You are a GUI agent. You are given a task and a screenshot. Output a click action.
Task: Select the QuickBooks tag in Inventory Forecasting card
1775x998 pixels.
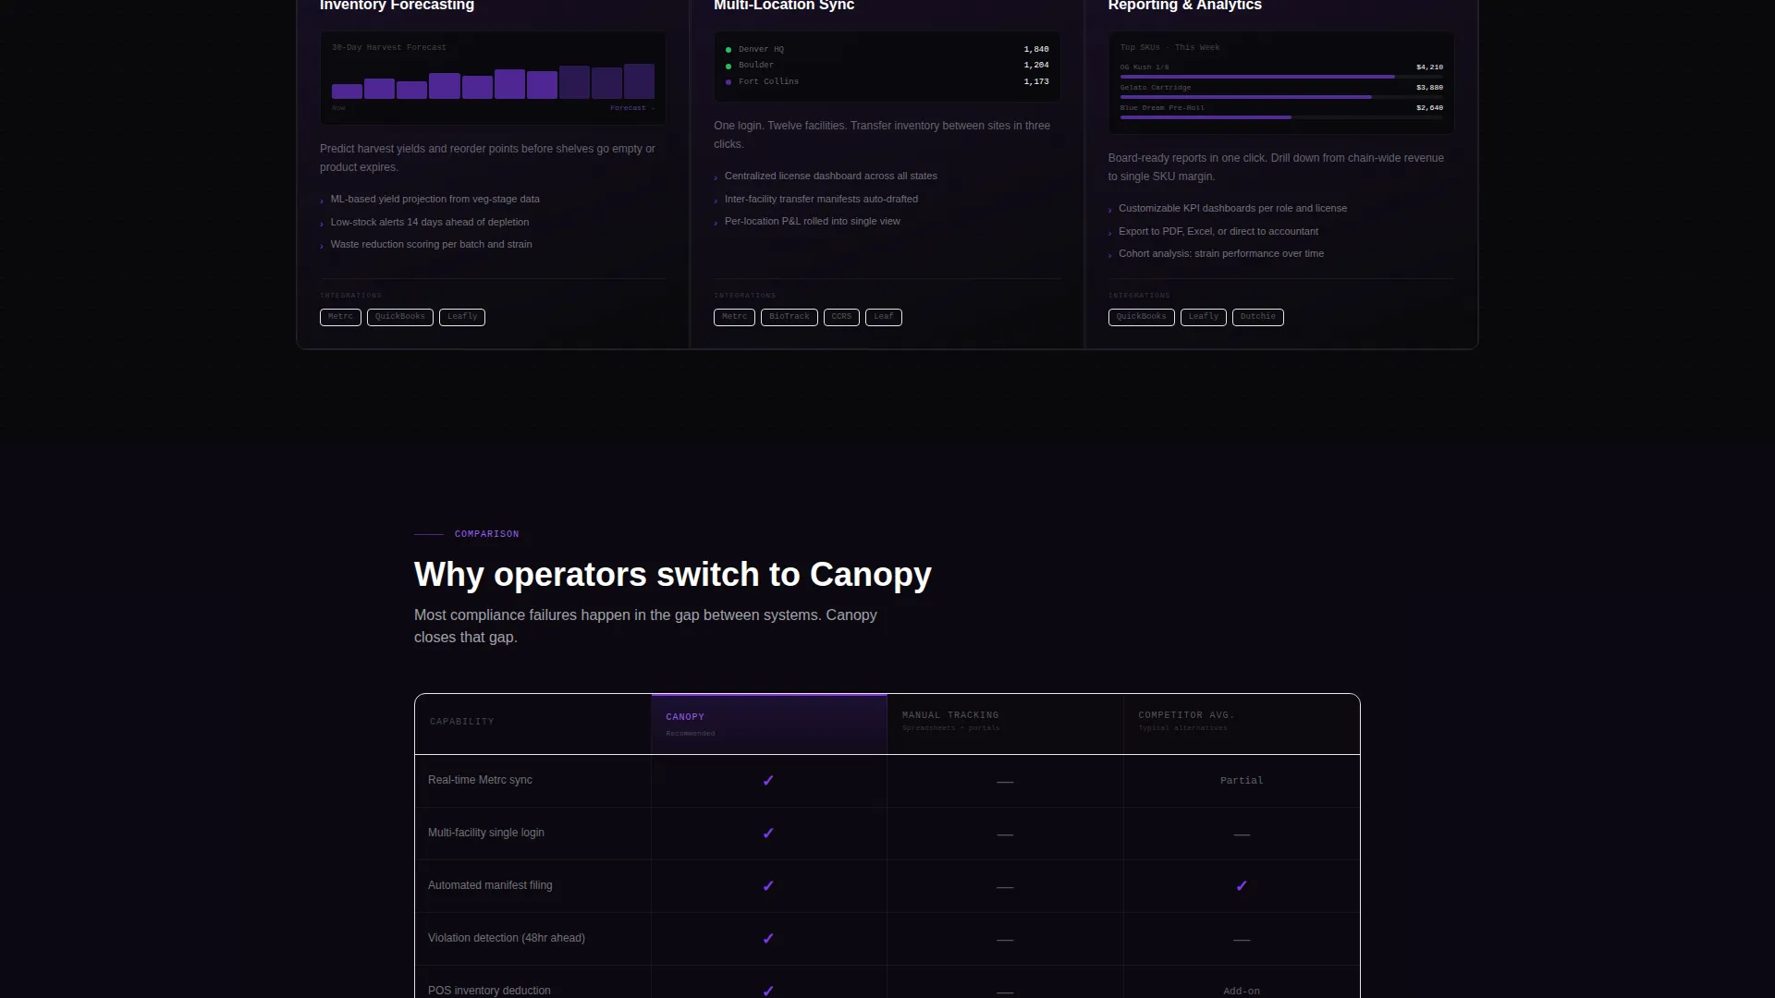pyautogui.click(x=400, y=317)
